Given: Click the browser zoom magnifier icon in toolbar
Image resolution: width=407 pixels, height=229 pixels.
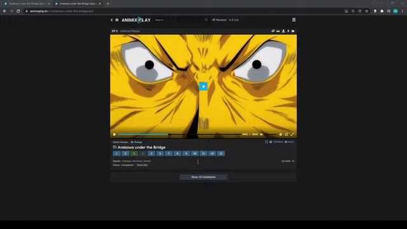Looking at the screenshot, I should (x=353, y=11).
